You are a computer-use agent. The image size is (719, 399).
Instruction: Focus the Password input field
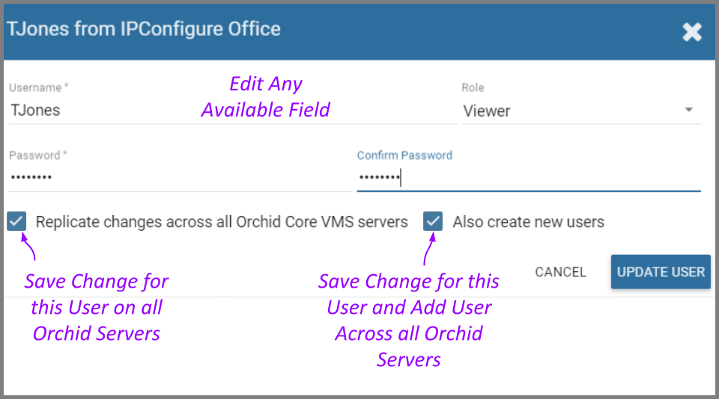click(180, 178)
